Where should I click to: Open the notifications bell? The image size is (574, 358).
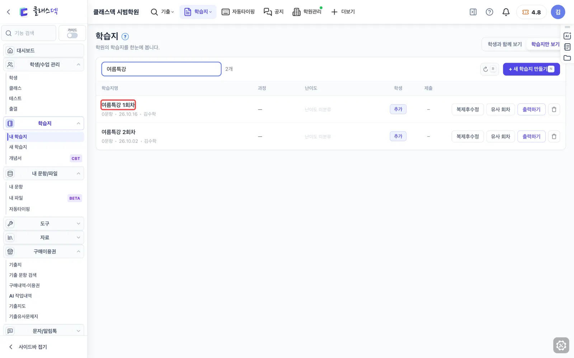[506, 12]
